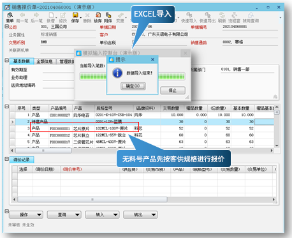Viewport: 292px width, 238px height.
Task: Click the blue info icon in 提示 dialog
Action: pyautogui.click(x=117, y=73)
